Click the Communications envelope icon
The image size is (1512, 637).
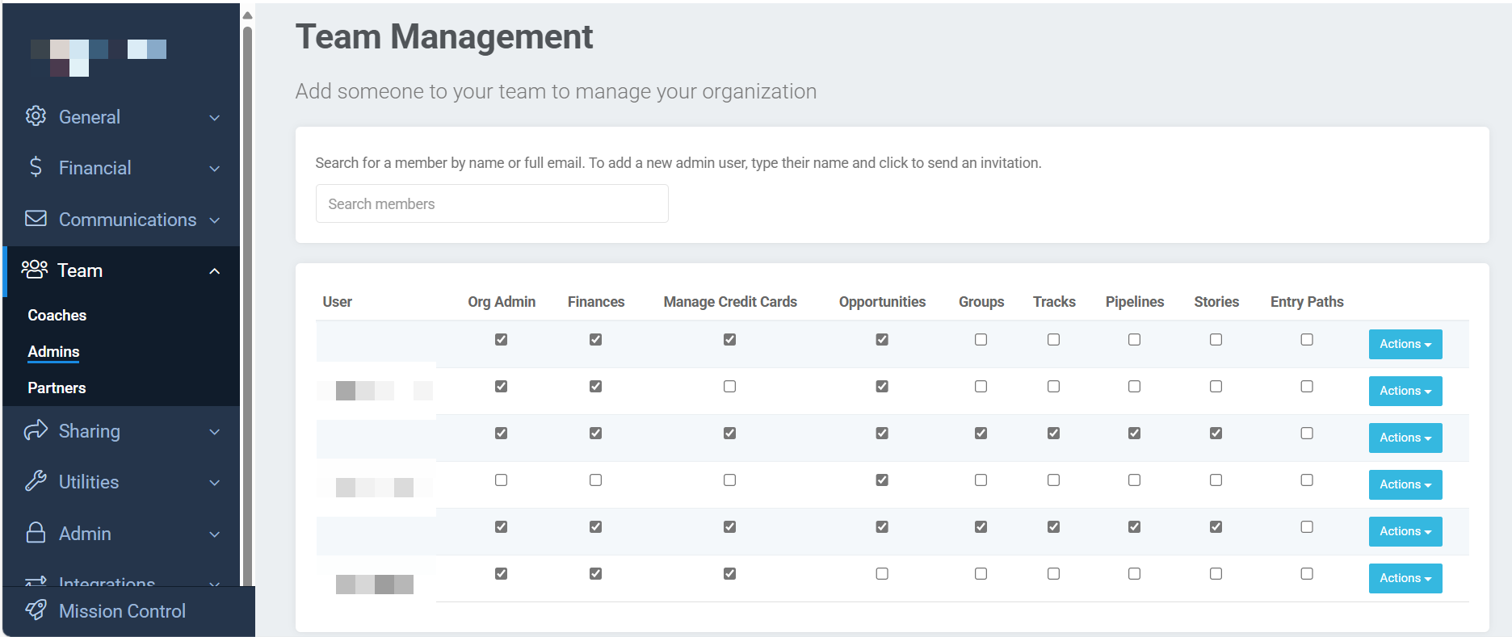36,219
